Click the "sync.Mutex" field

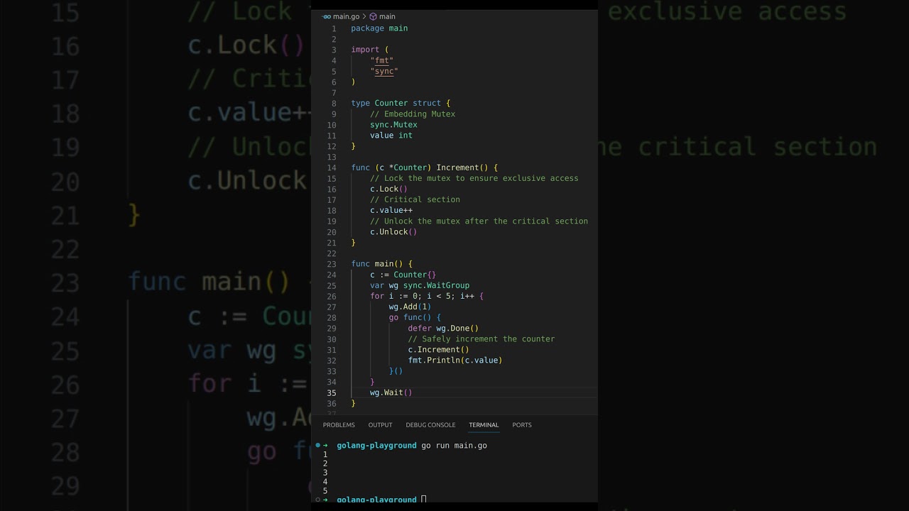coord(393,125)
